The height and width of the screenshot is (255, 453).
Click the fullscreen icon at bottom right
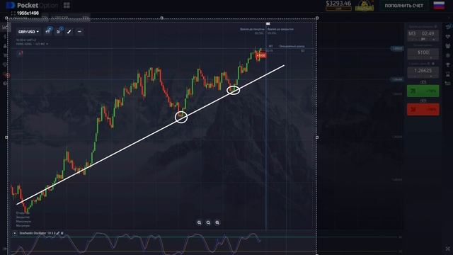pyautogui.click(x=448, y=249)
